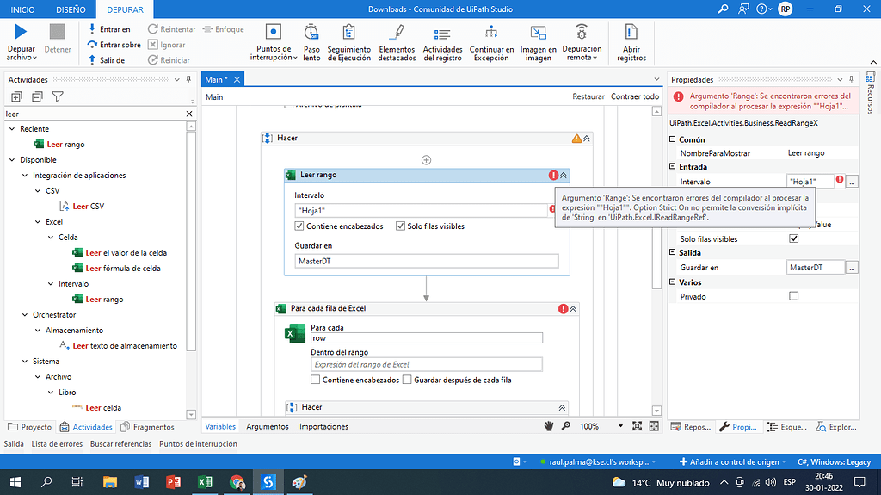Uncheck Solo filas visibles in Propiedades
Image resolution: width=881 pixels, height=495 pixels.
coord(794,238)
